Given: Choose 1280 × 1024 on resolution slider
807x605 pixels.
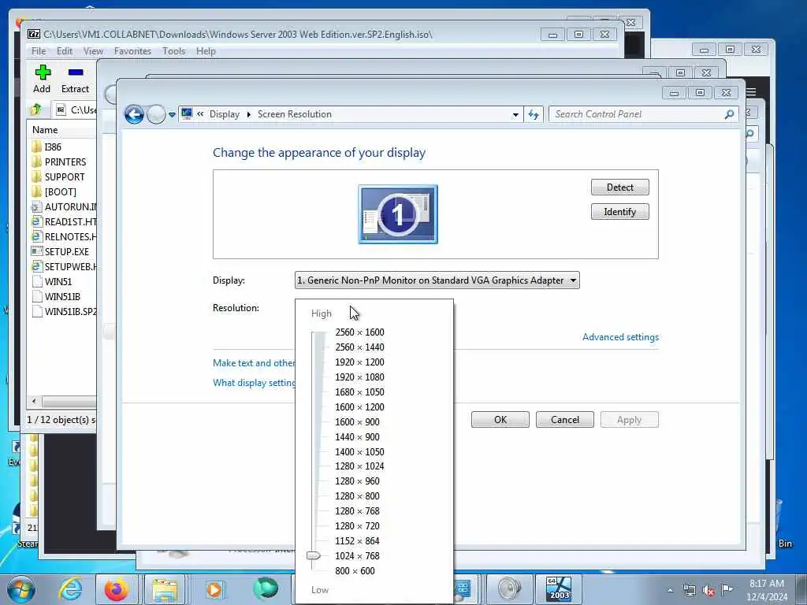Looking at the screenshot, I should tap(359, 466).
